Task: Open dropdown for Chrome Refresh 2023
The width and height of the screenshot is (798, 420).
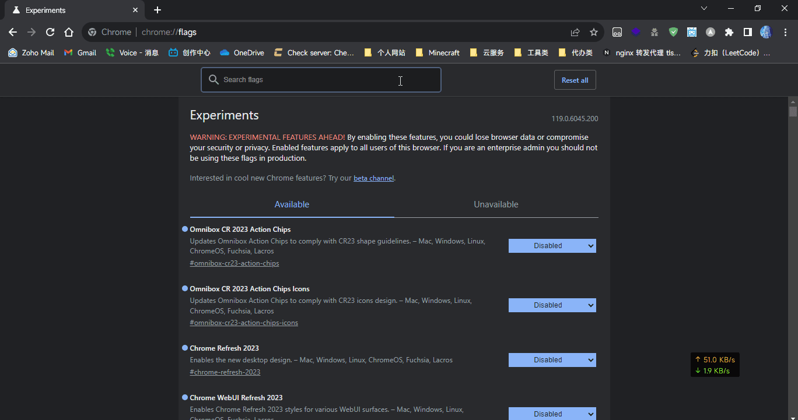Action: tap(552, 360)
